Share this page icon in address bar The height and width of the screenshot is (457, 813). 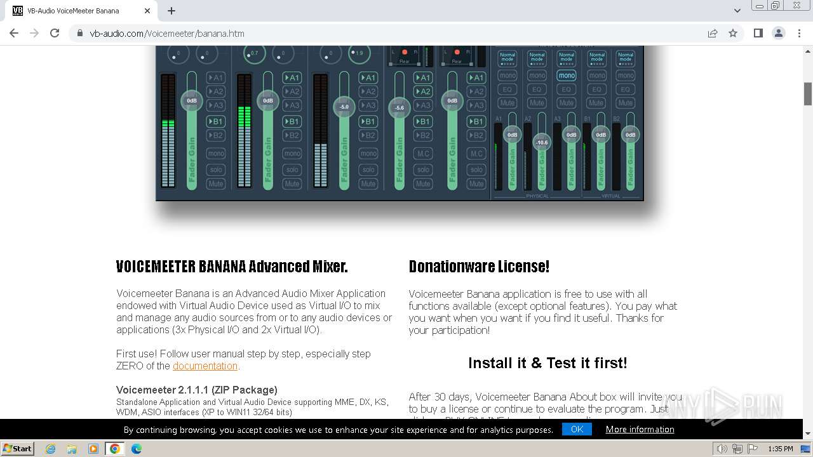713,34
